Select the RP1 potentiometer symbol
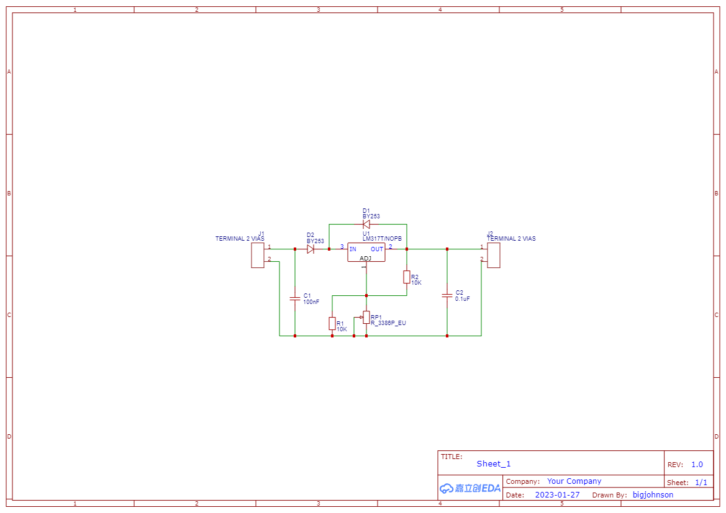Screen dimensions: 726x513 click(366, 318)
